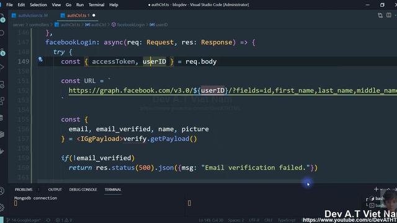
Task: Split the editor to the right
Action: point(389,15)
